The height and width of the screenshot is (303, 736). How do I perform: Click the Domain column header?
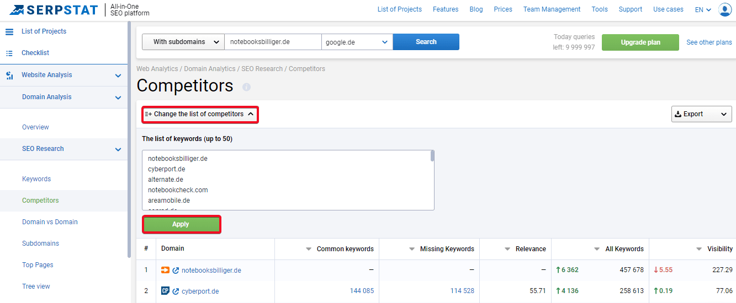click(173, 248)
